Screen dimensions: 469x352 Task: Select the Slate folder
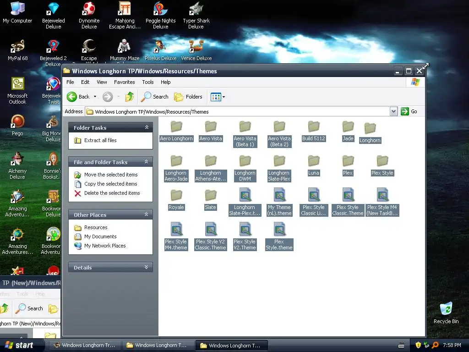pos(211,200)
